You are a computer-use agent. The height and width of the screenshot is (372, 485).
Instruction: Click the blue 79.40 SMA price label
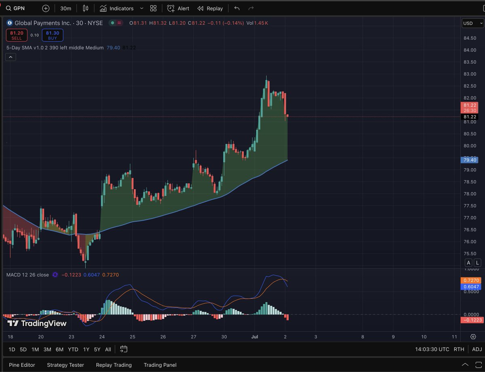[x=469, y=160]
